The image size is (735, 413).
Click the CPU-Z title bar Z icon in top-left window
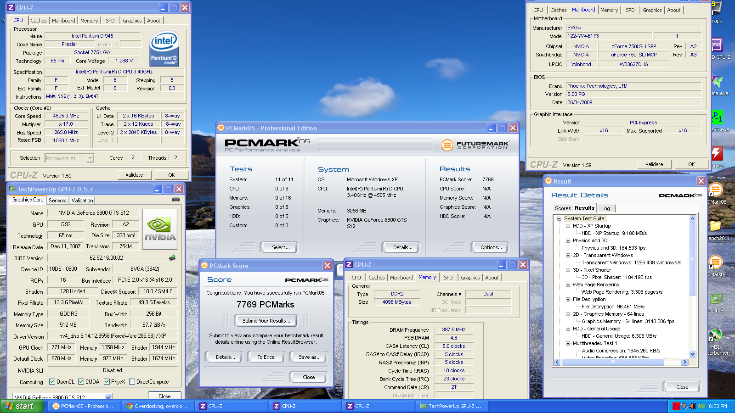tap(11, 8)
